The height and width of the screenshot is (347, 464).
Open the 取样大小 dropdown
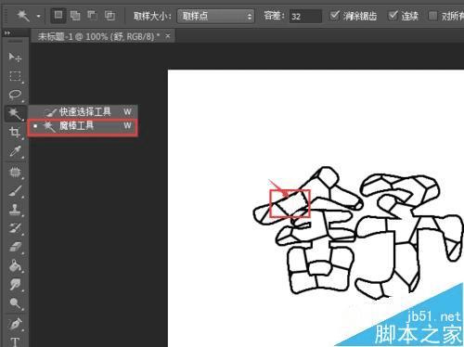[x=215, y=16]
